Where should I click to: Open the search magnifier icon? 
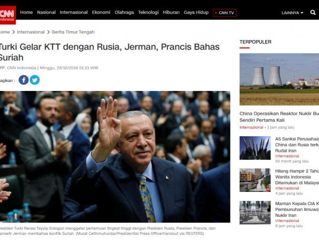[313, 13]
